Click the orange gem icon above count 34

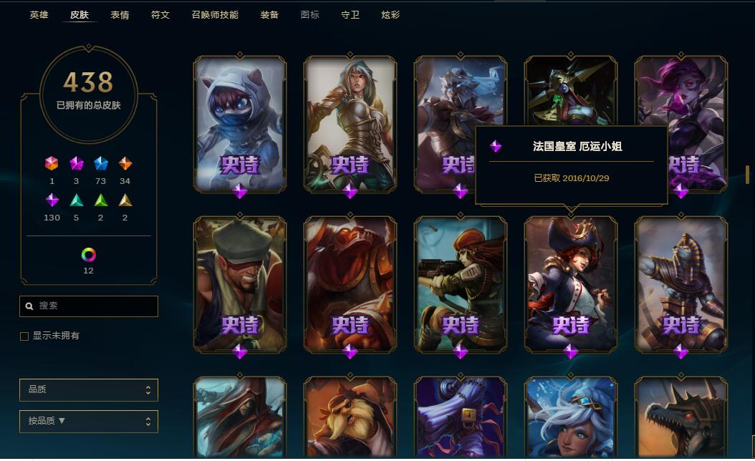tap(125, 164)
